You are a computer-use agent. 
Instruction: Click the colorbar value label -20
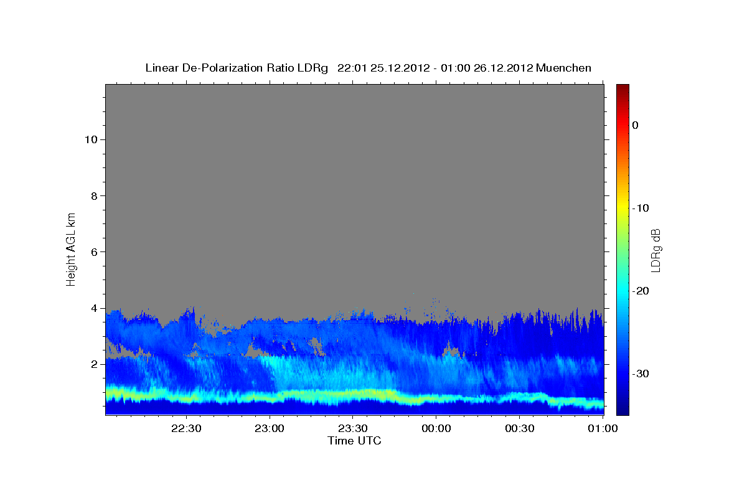pos(642,291)
